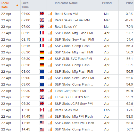134x132 pixels.
Task: Open the S&P Global/CIPS Serv PMI indicator
Action: click(74, 104)
